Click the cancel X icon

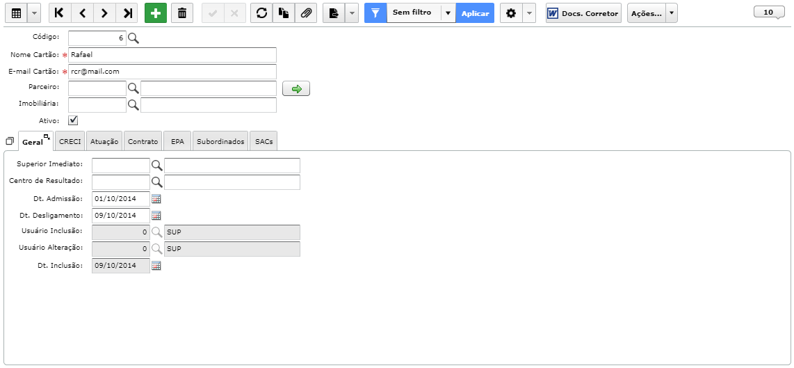coord(234,14)
